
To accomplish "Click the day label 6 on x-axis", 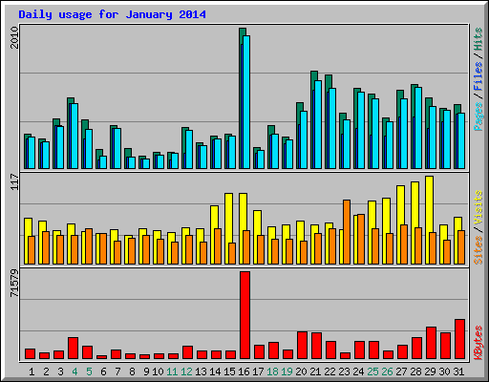I will (103, 371).
